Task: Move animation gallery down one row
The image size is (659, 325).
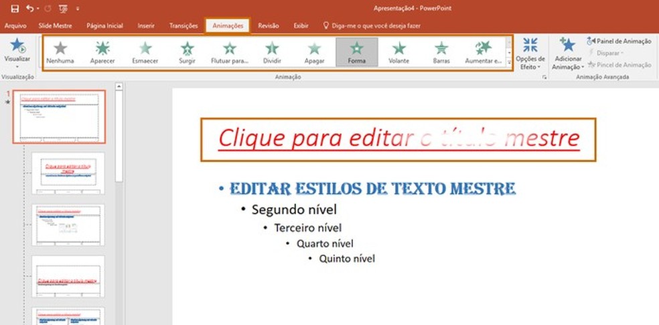Action: [510, 52]
